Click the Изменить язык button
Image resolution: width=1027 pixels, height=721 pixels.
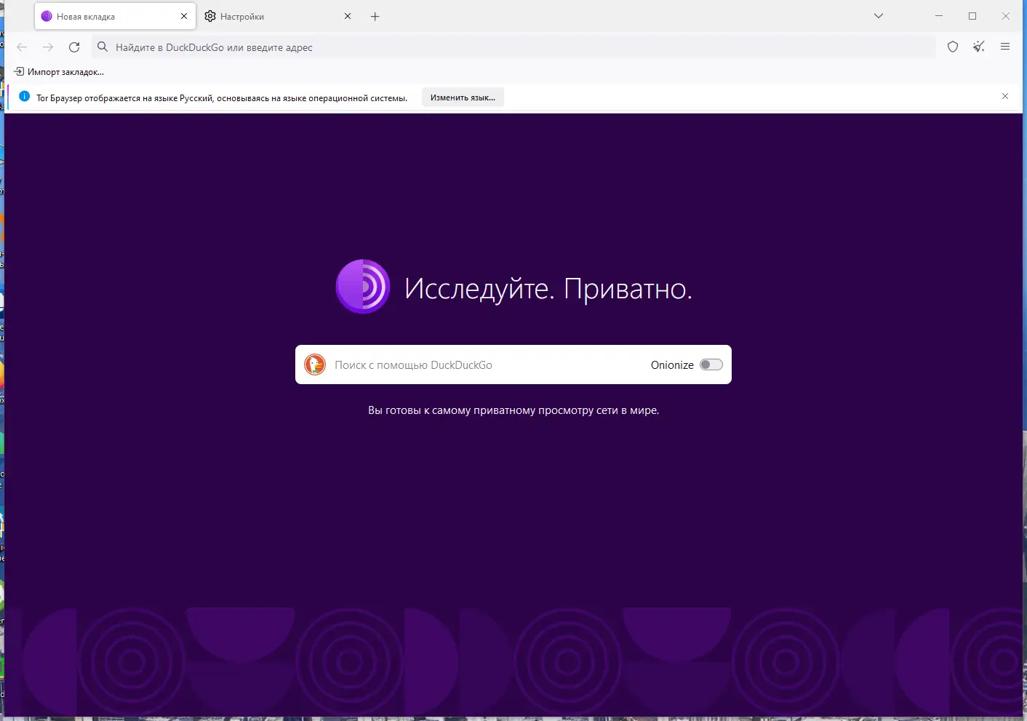[463, 97]
